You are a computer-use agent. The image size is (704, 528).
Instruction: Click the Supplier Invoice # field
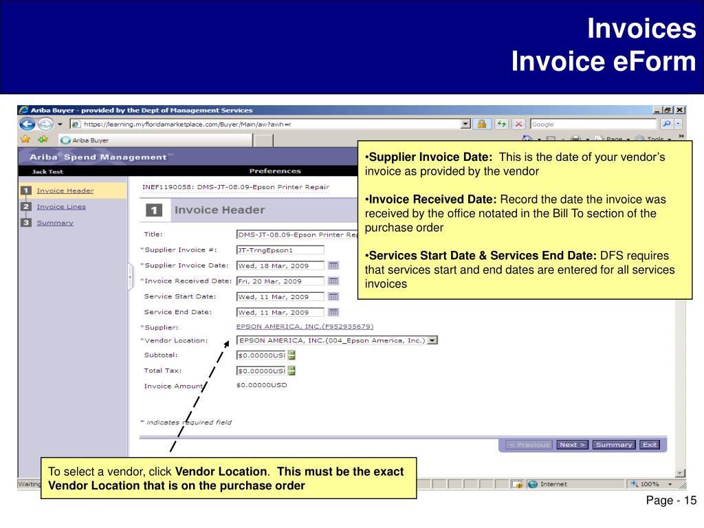coord(280,250)
